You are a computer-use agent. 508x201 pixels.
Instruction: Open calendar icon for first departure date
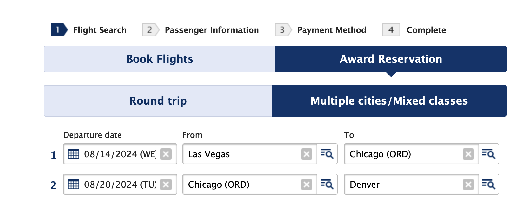pyautogui.click(x=74, y=154)
